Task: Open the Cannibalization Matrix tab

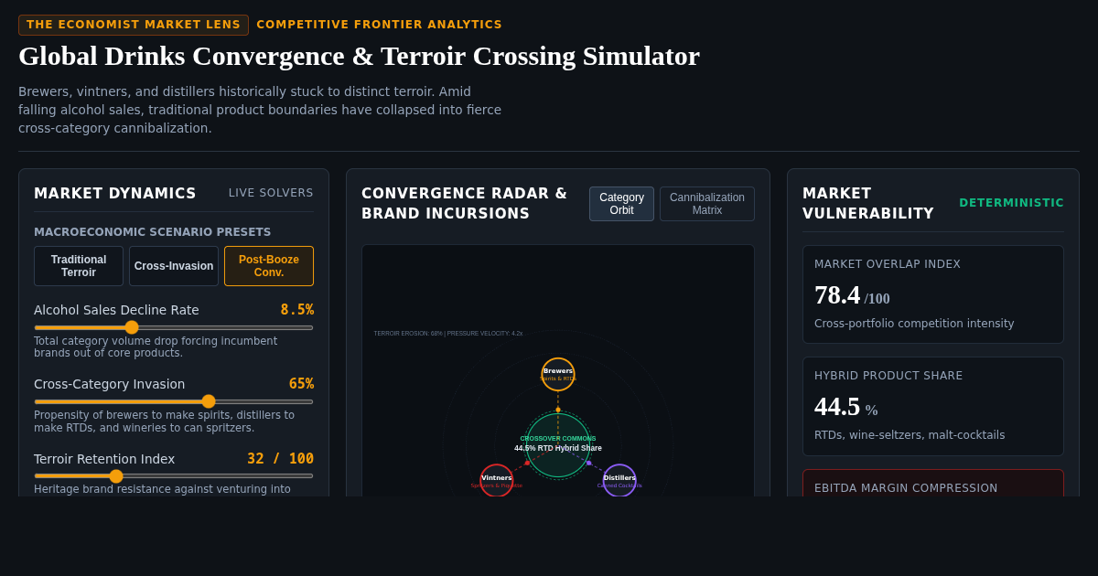Action: click(x=707, y=204)
